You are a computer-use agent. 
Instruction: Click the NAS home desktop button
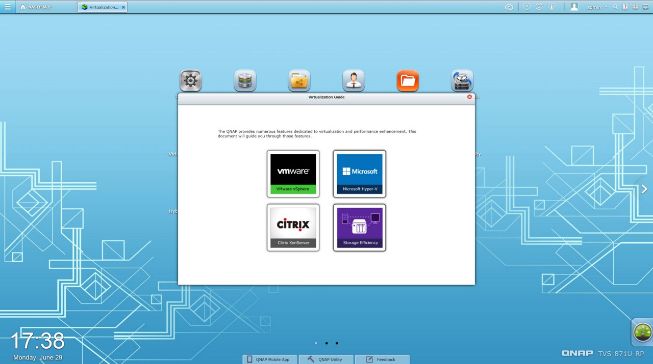click(x=36, y=7)
